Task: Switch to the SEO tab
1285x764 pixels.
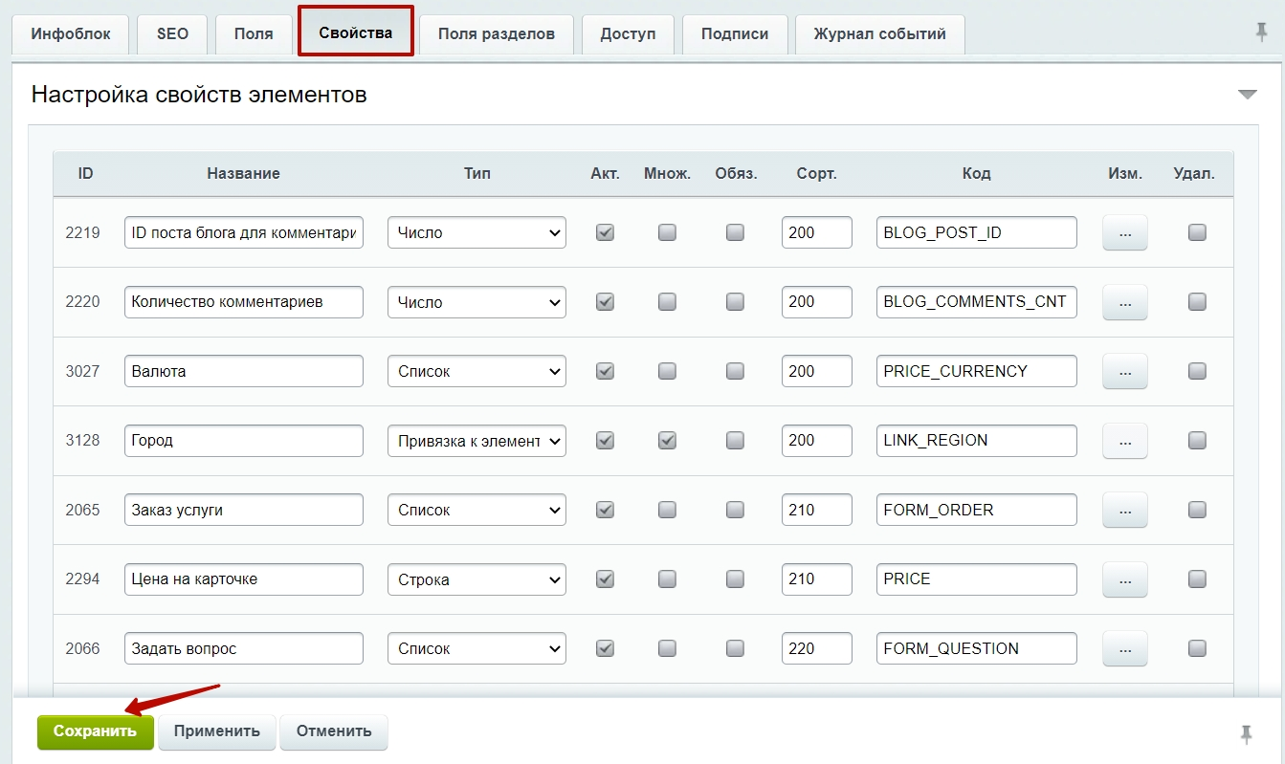Action: pos(172,33)
